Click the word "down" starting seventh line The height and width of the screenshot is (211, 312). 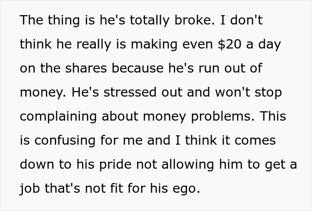point(37,165)
